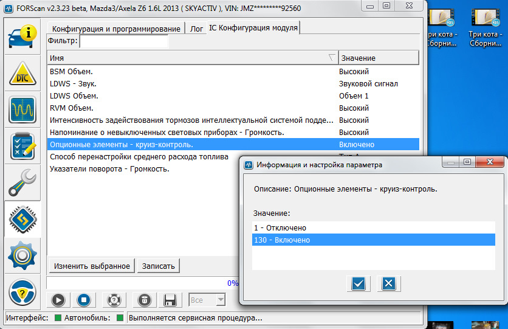Select row 'Опционные элементы - круиз-контроль.'

coord(233,145)
